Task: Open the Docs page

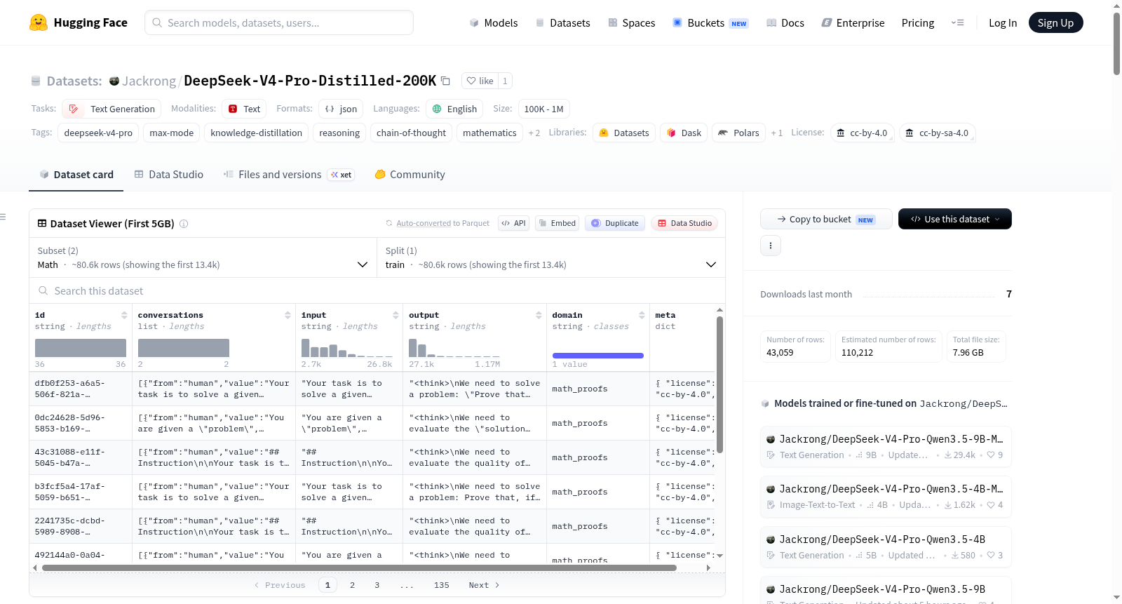Action: [x=785, y=22]
